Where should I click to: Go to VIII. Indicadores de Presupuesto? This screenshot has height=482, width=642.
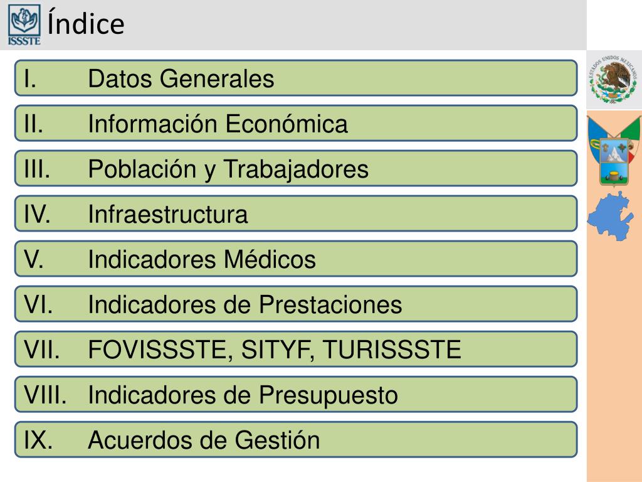click(x=296, y=394)
